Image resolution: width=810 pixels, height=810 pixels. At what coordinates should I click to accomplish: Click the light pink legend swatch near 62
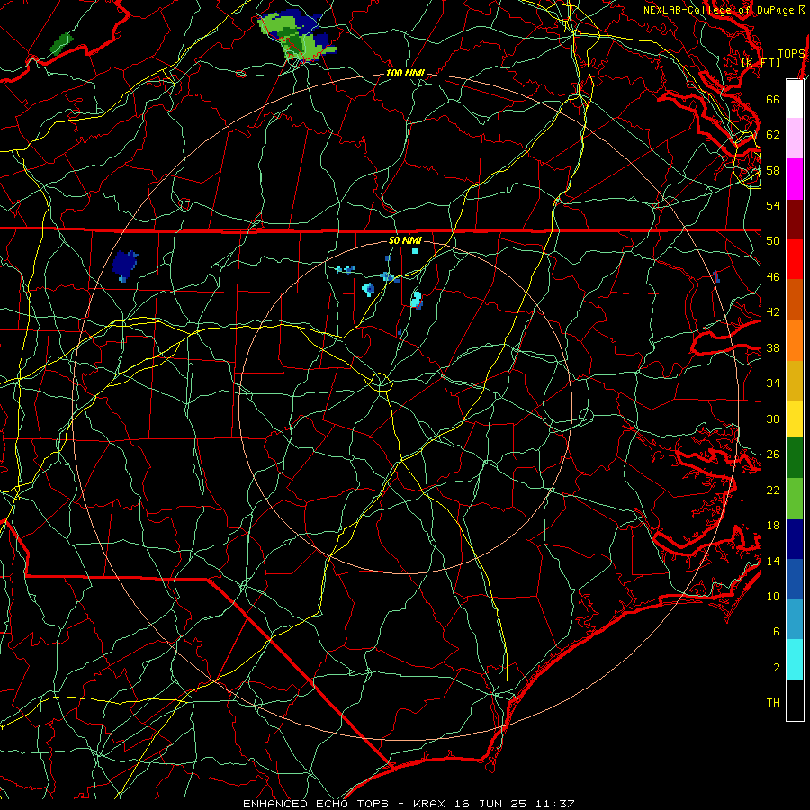point(795,138)
